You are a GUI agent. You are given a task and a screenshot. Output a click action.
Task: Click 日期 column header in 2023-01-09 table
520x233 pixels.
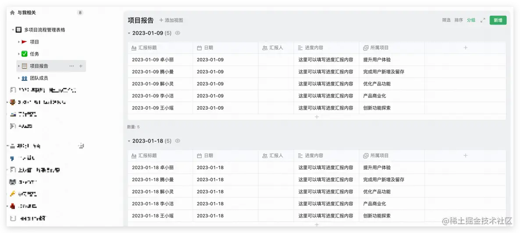[225, 48]
